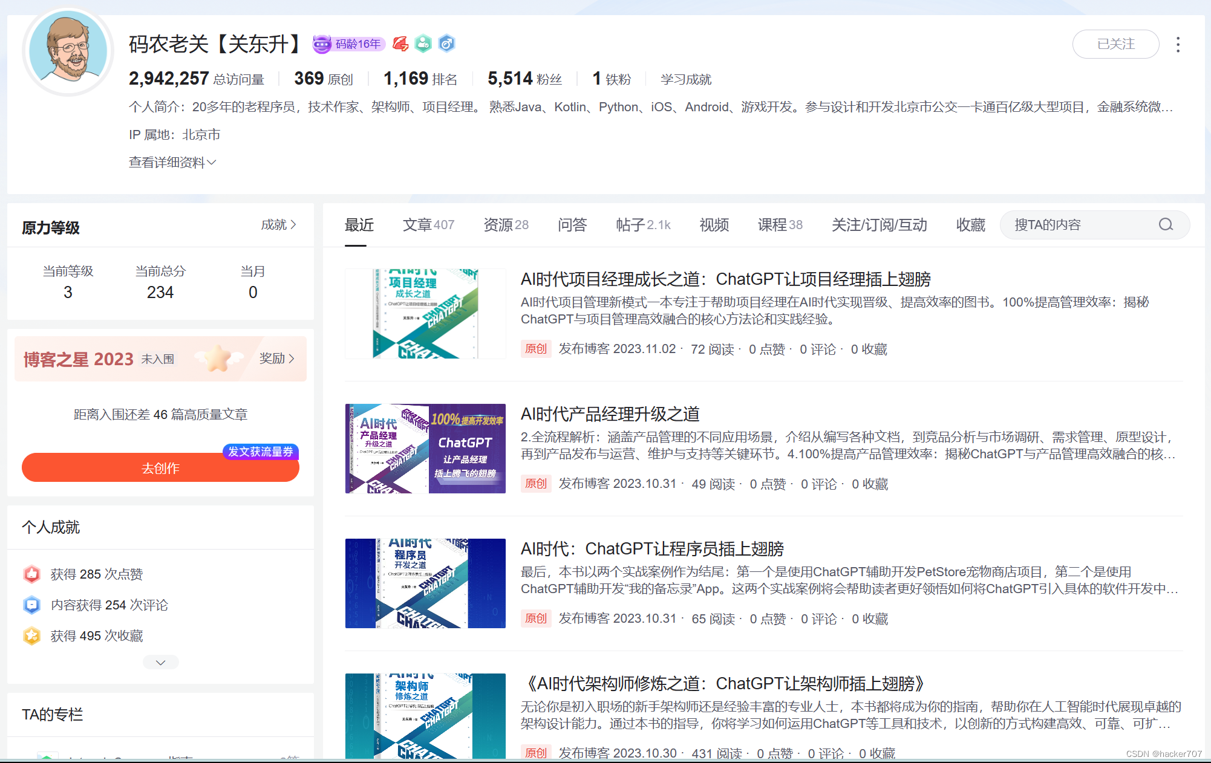Click the green user medal icon
The image size is (1211, 763).
click(x=423, y=44)
